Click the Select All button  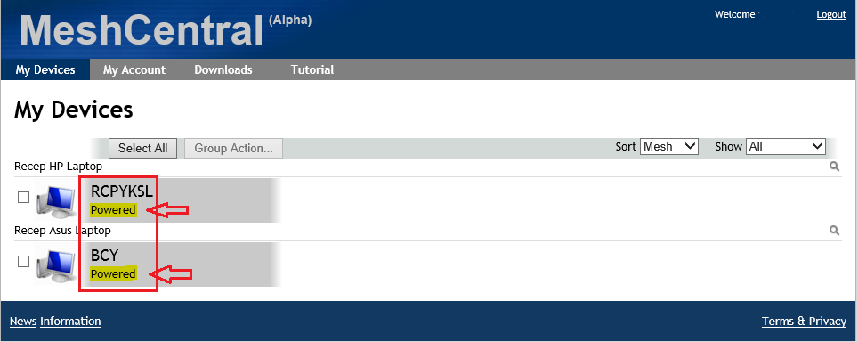142,149
